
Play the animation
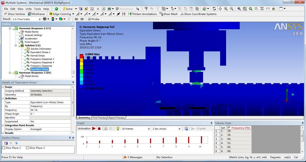point(94,129)
